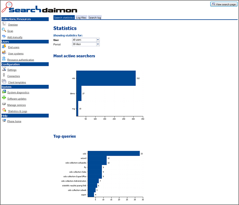Click 'oslo collection:SuperOffice' query label
The width and height of the screenshot is (239, 205).
pos(75,177)
